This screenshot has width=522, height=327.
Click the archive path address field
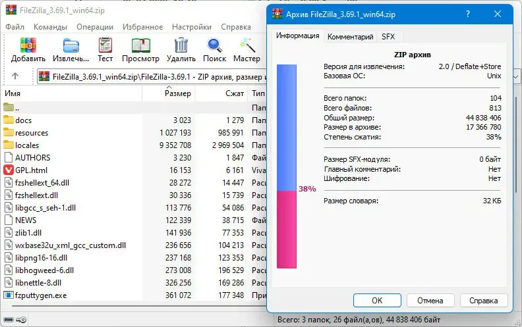click(153, 77)
